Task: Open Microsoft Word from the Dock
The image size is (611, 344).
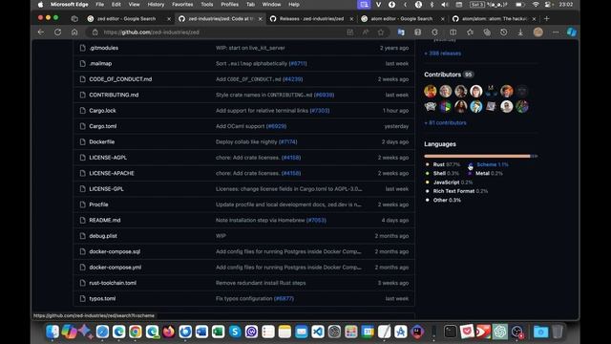Action: 201,332
